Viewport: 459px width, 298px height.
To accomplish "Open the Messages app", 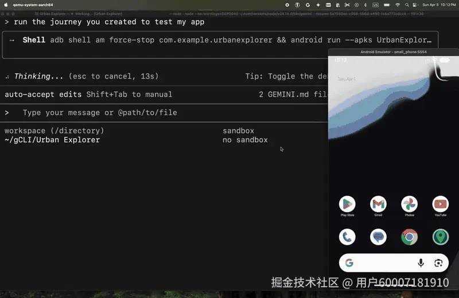I will point(378,237).
